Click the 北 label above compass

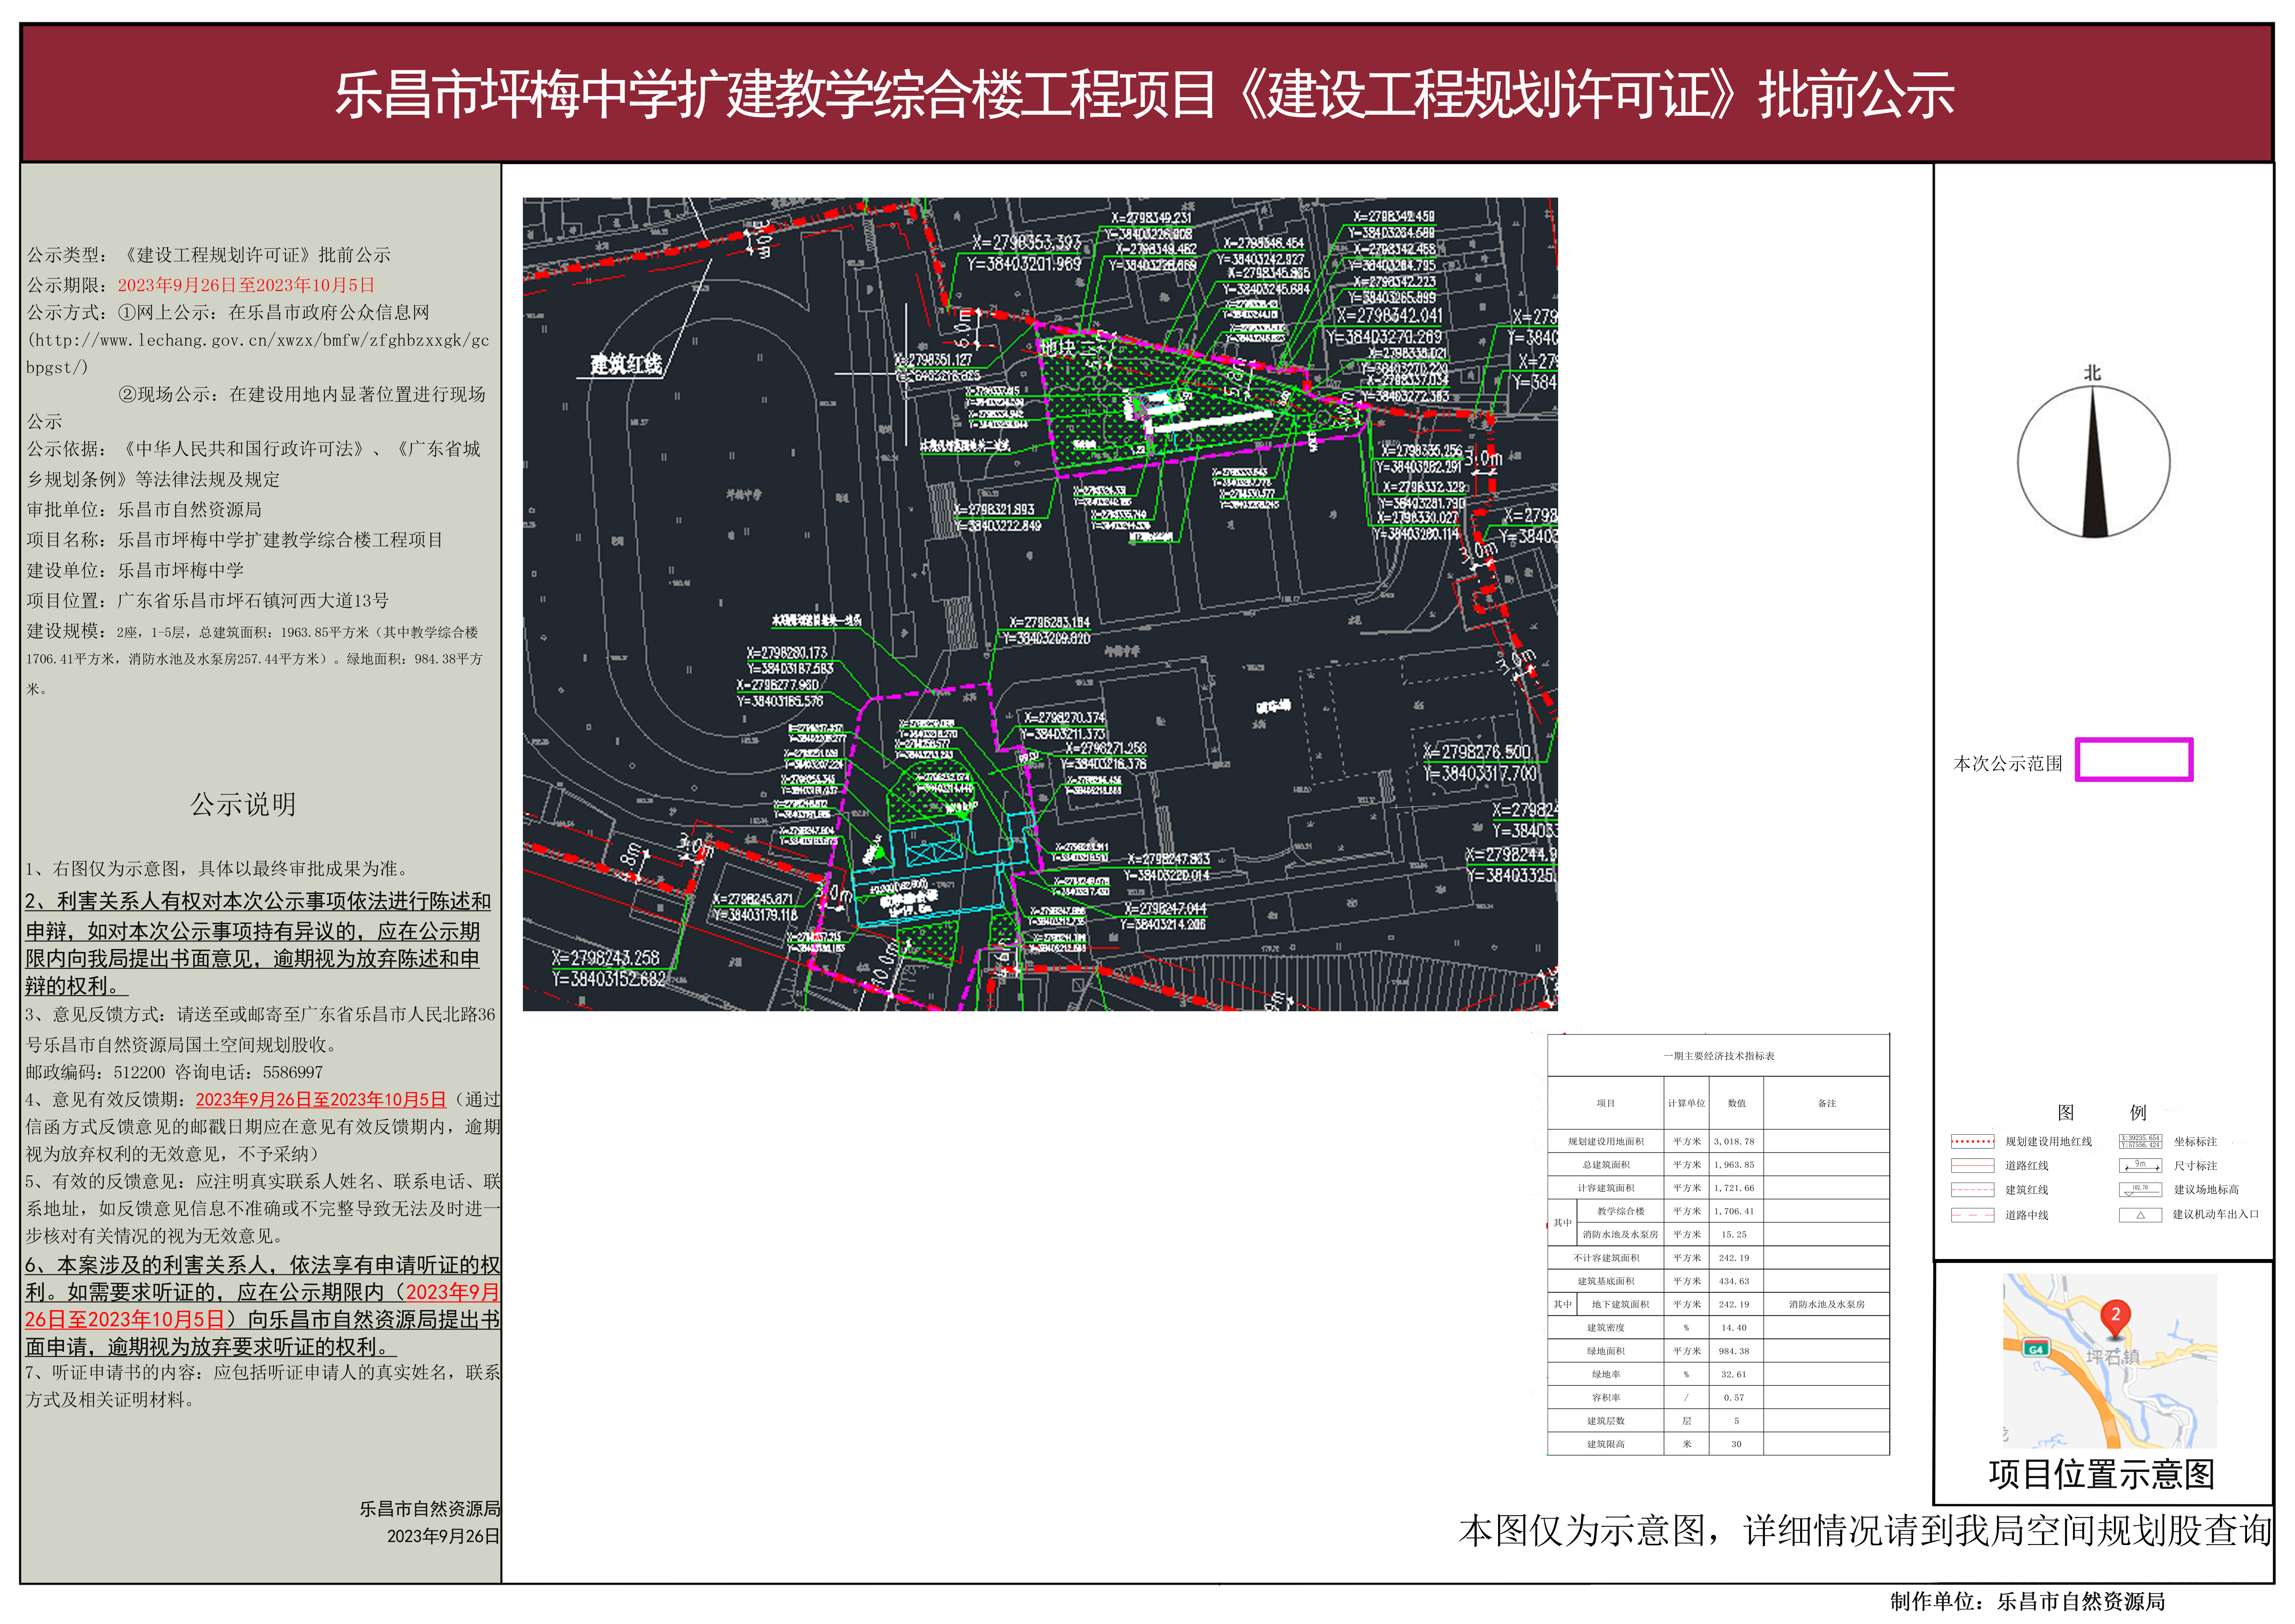2092,373
